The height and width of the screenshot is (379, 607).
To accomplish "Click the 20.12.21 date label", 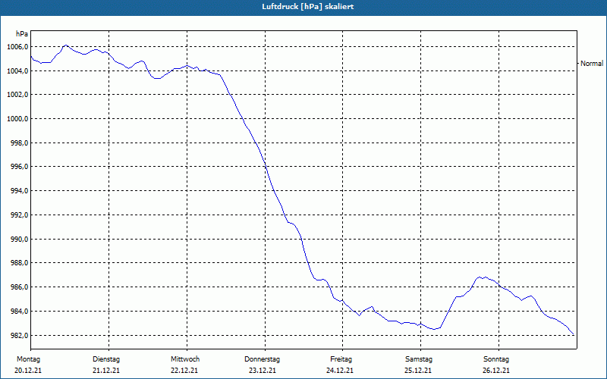I will point(28,371).
